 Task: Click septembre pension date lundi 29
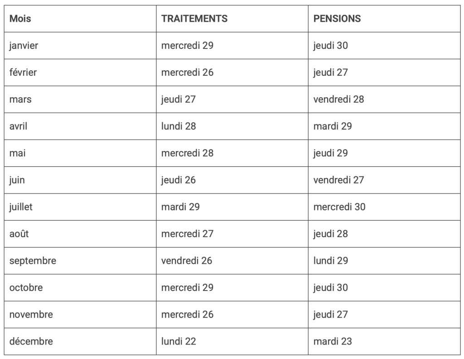(x=331, y=261)
